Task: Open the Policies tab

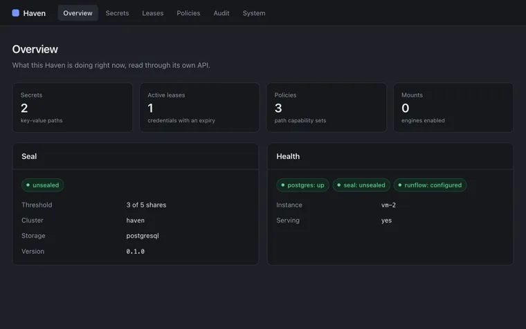Action: 188,13
